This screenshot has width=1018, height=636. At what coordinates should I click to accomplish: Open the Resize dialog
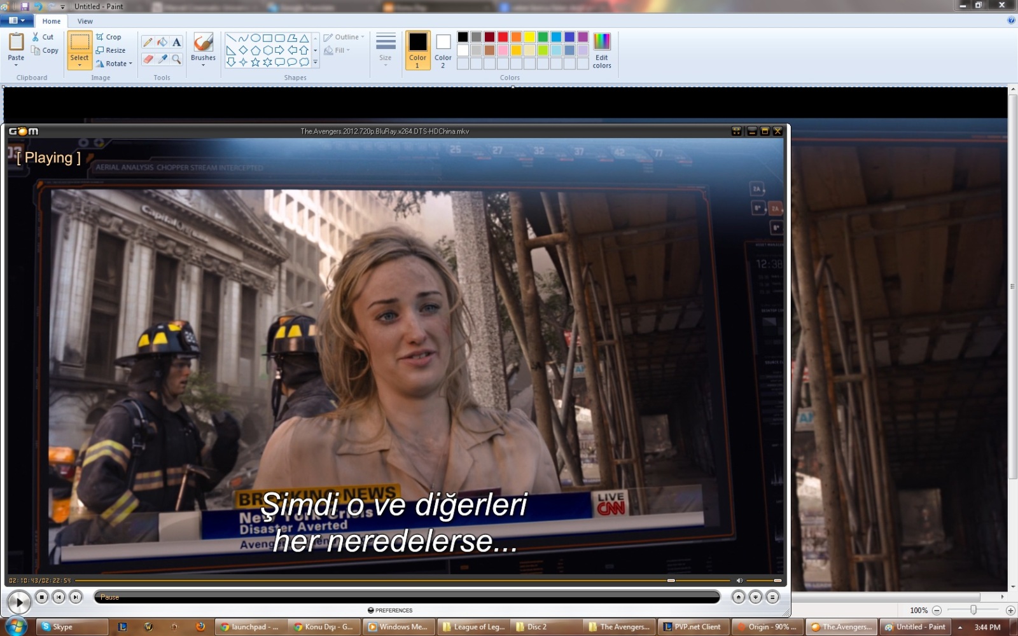tap(111, 50)
